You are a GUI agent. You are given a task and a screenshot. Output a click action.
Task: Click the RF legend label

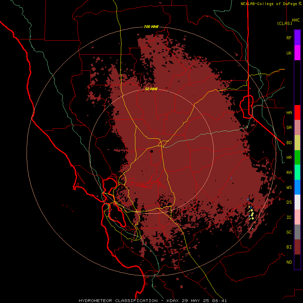pos(289,38)
